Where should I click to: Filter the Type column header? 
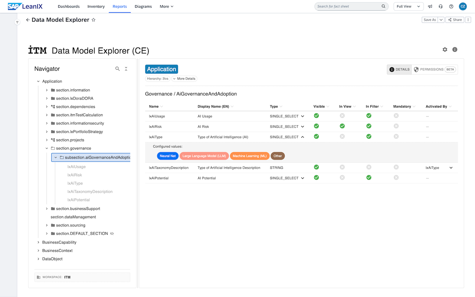[x=281, y=107]
